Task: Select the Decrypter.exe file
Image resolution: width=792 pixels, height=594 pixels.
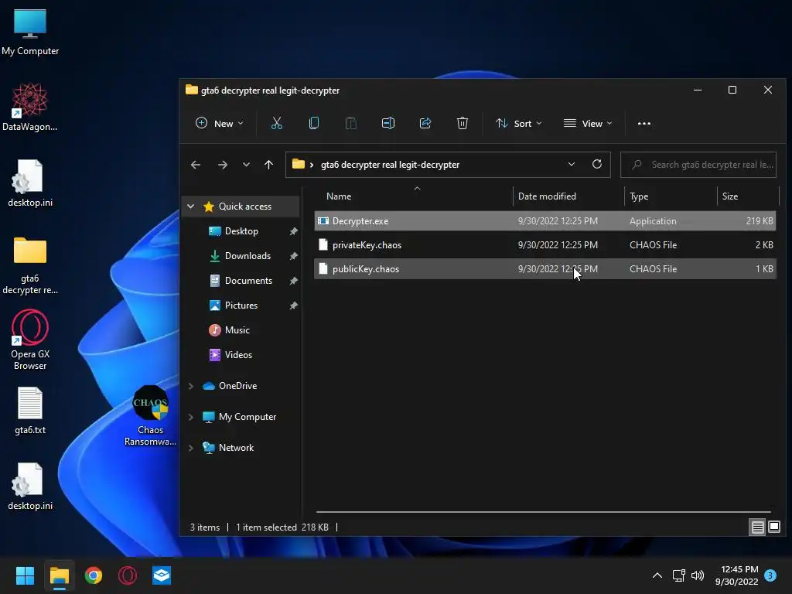Action: click(545, 220)
